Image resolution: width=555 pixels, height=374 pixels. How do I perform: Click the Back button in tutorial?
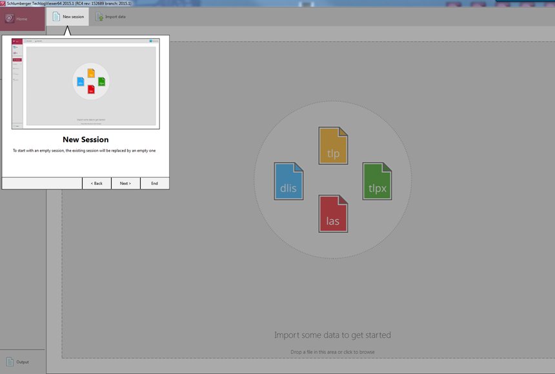pyautogui.click(x=97, y=183)
